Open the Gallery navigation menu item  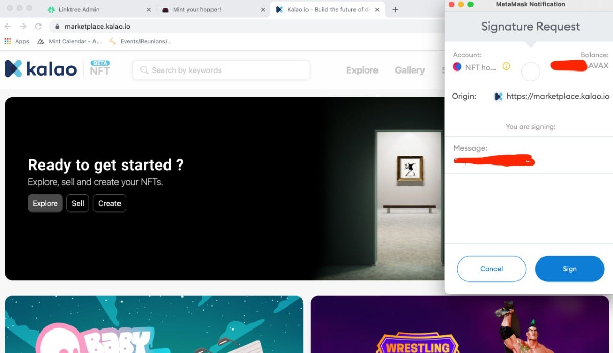(410, 70)
